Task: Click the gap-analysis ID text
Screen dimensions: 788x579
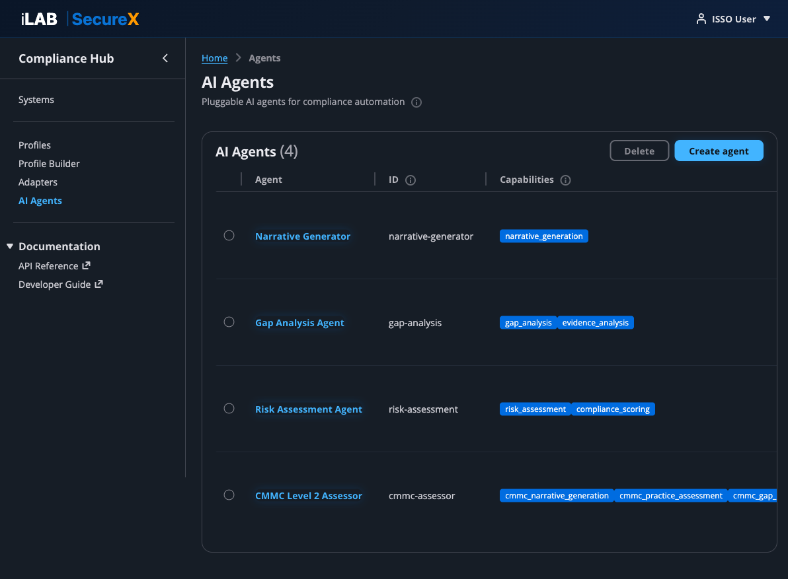Action: (x=415, y=323)
